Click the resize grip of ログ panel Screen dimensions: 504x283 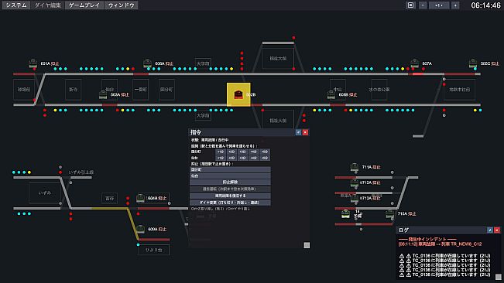(499, 277)
